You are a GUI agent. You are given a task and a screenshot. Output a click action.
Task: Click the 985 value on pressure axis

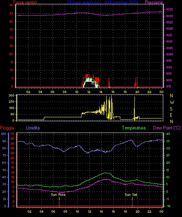click(x=169, y=74)
